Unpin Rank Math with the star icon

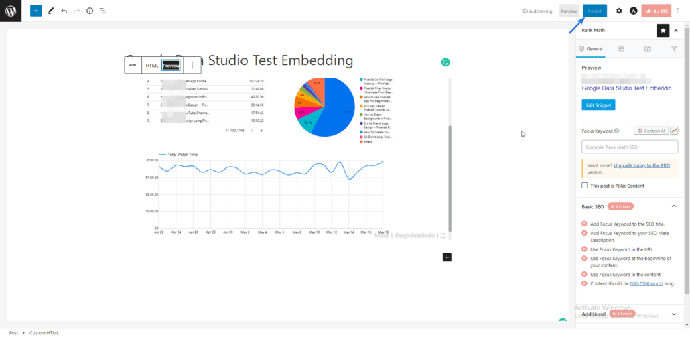[663, 30]
